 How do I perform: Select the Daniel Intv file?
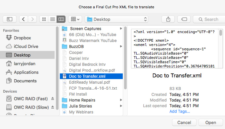pyautogui.click(x=91, y=59)
